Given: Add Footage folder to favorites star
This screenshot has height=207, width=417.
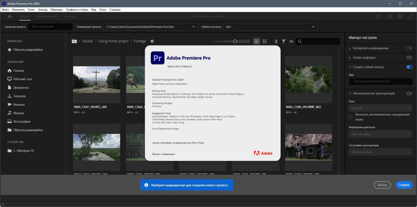Looking at the screenshot, I should [152, 41].
